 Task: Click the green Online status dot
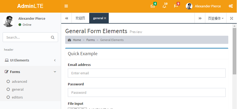pyautogui.click(x=20, y=25)
